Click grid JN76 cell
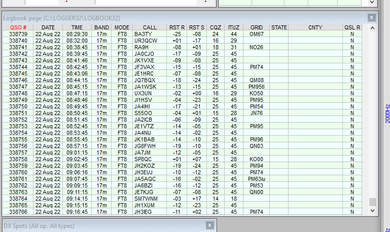 pos(257,113)
